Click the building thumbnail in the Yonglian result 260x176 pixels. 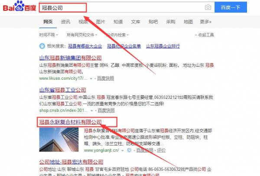pos(59,140)
